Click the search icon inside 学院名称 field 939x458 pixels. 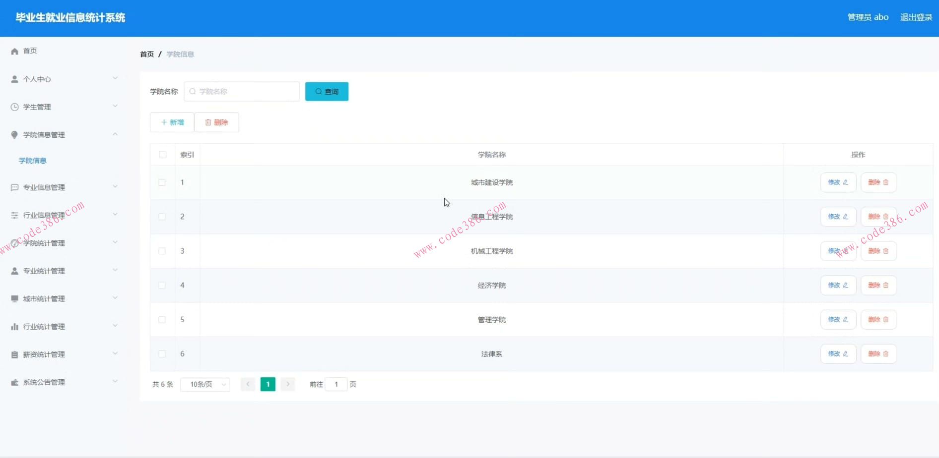(193, 92)
